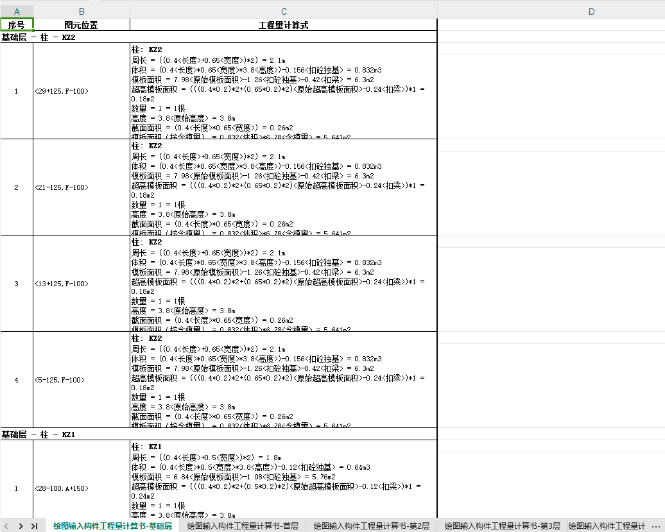Click the 工程量计算式 header cell

[284, 25]
